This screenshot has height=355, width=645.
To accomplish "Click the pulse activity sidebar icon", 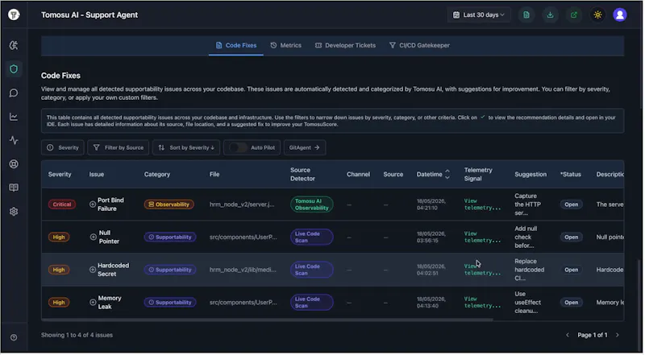I will (x=14, y=140).
